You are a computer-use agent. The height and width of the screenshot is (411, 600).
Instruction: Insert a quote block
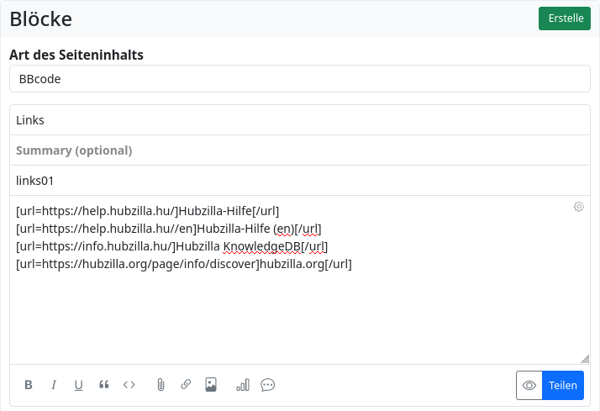coord(104,385)
